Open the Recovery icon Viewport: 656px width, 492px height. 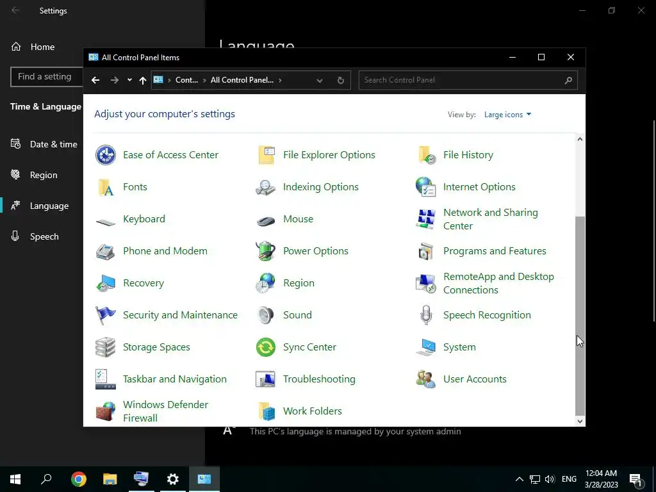click(x=106, y=283)
